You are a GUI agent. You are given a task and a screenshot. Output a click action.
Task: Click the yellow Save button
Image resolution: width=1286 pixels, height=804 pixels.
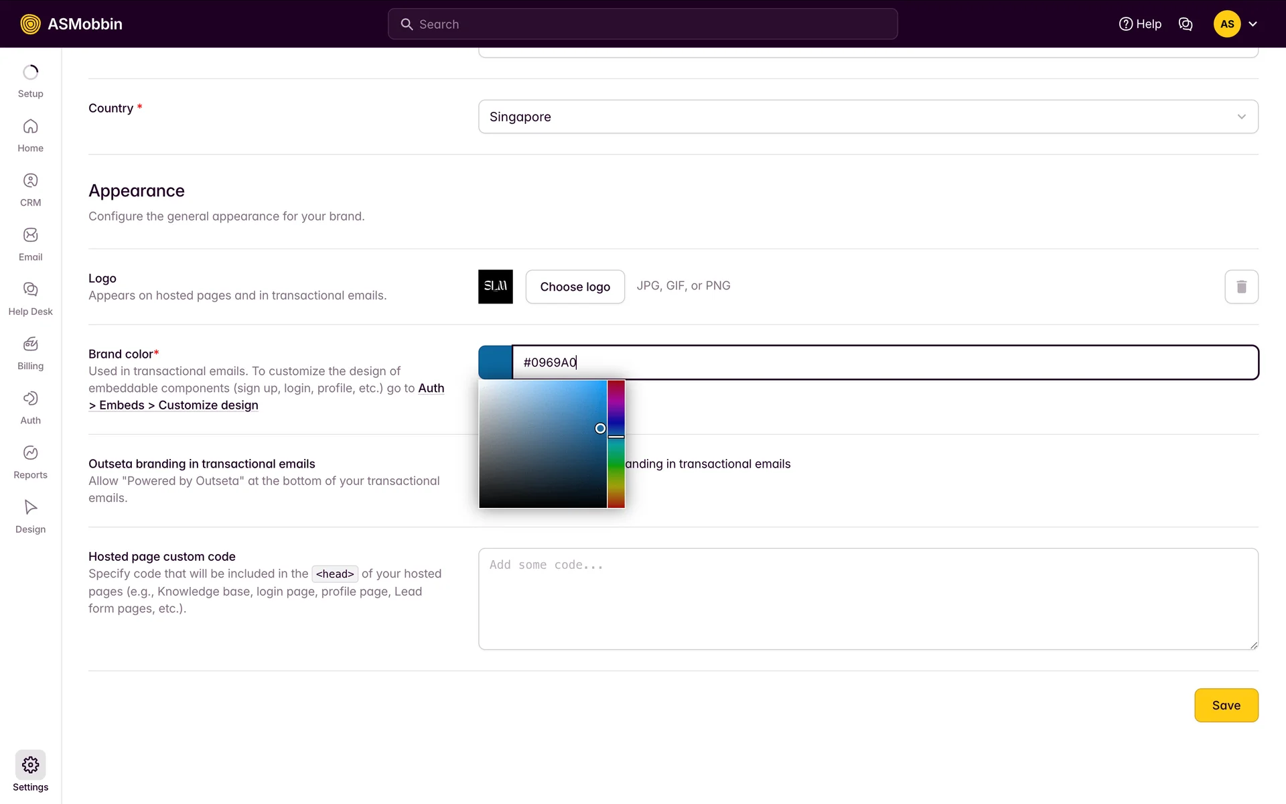pos(1226,705)
